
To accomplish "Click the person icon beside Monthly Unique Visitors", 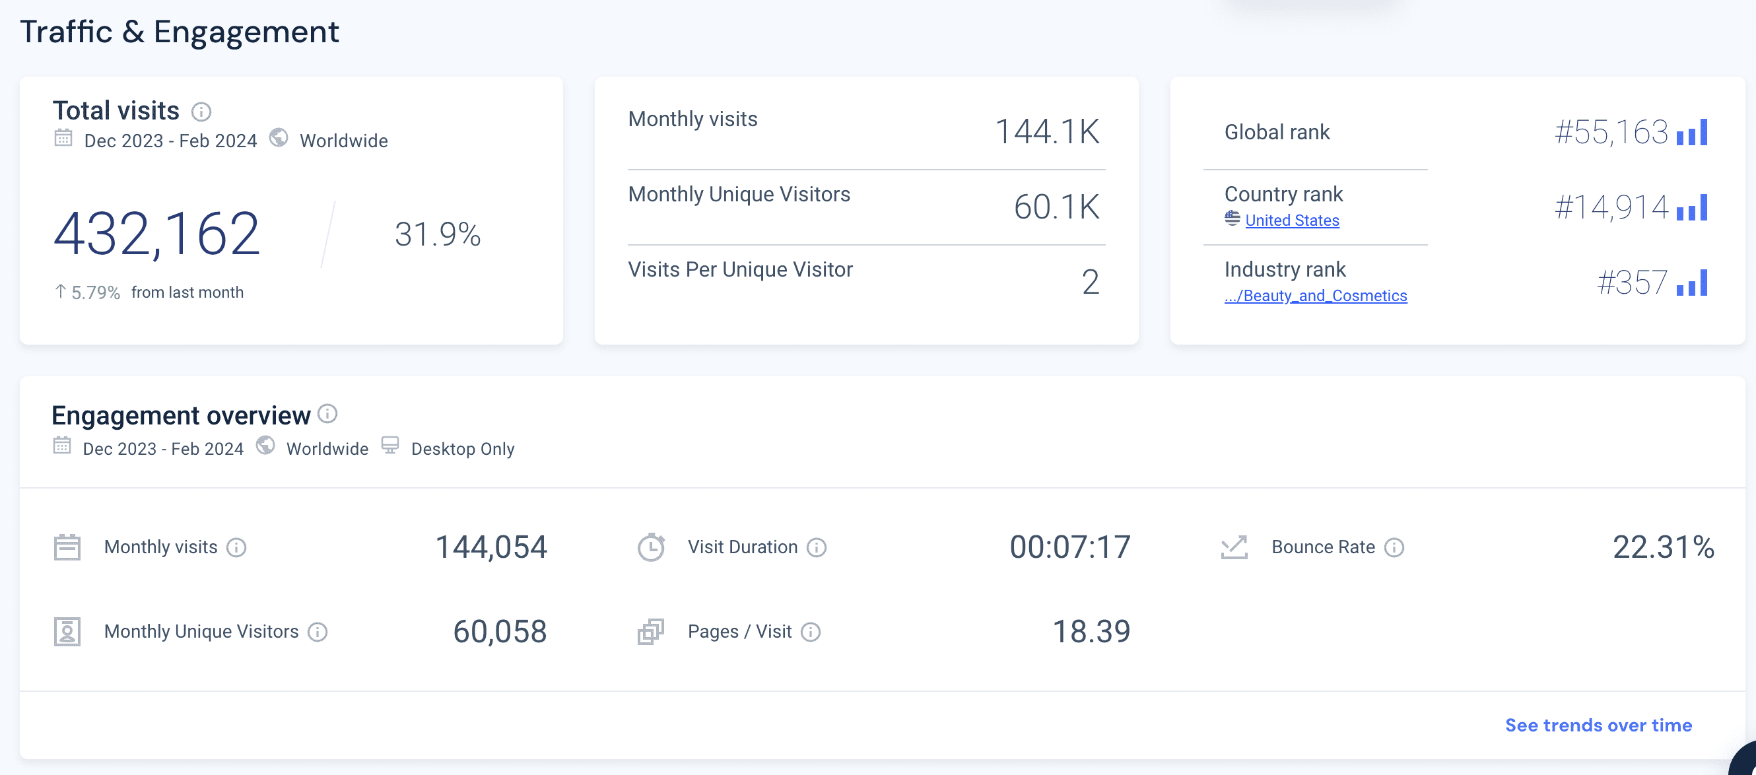I will click(x=67, y=632).
